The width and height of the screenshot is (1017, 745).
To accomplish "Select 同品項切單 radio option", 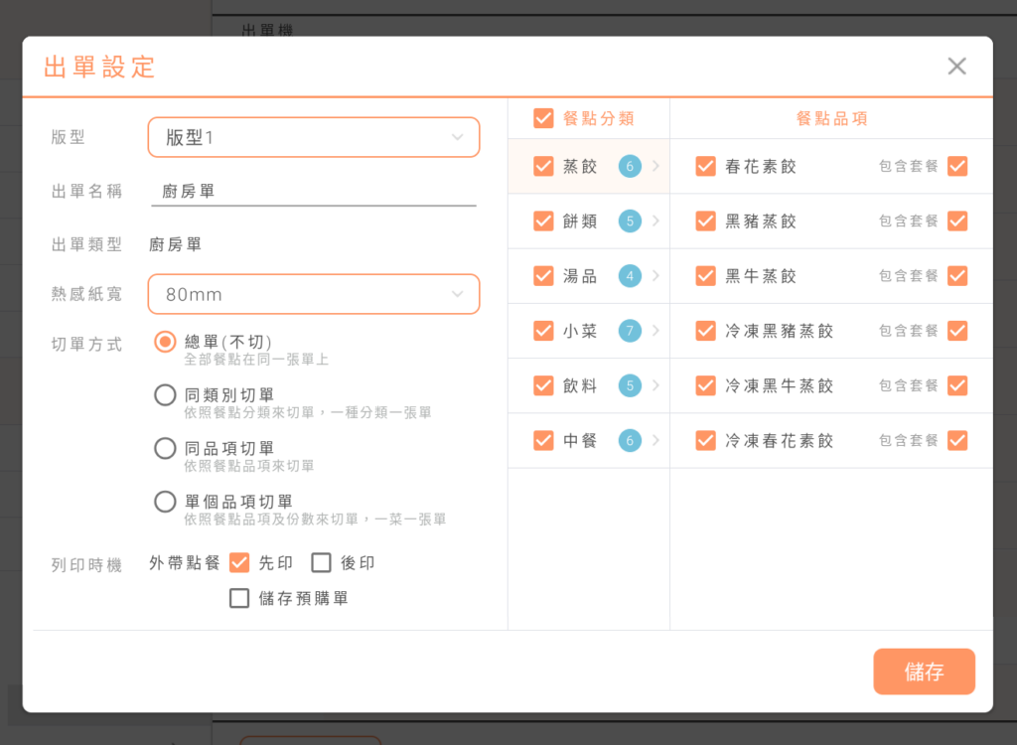I will 165,449.
